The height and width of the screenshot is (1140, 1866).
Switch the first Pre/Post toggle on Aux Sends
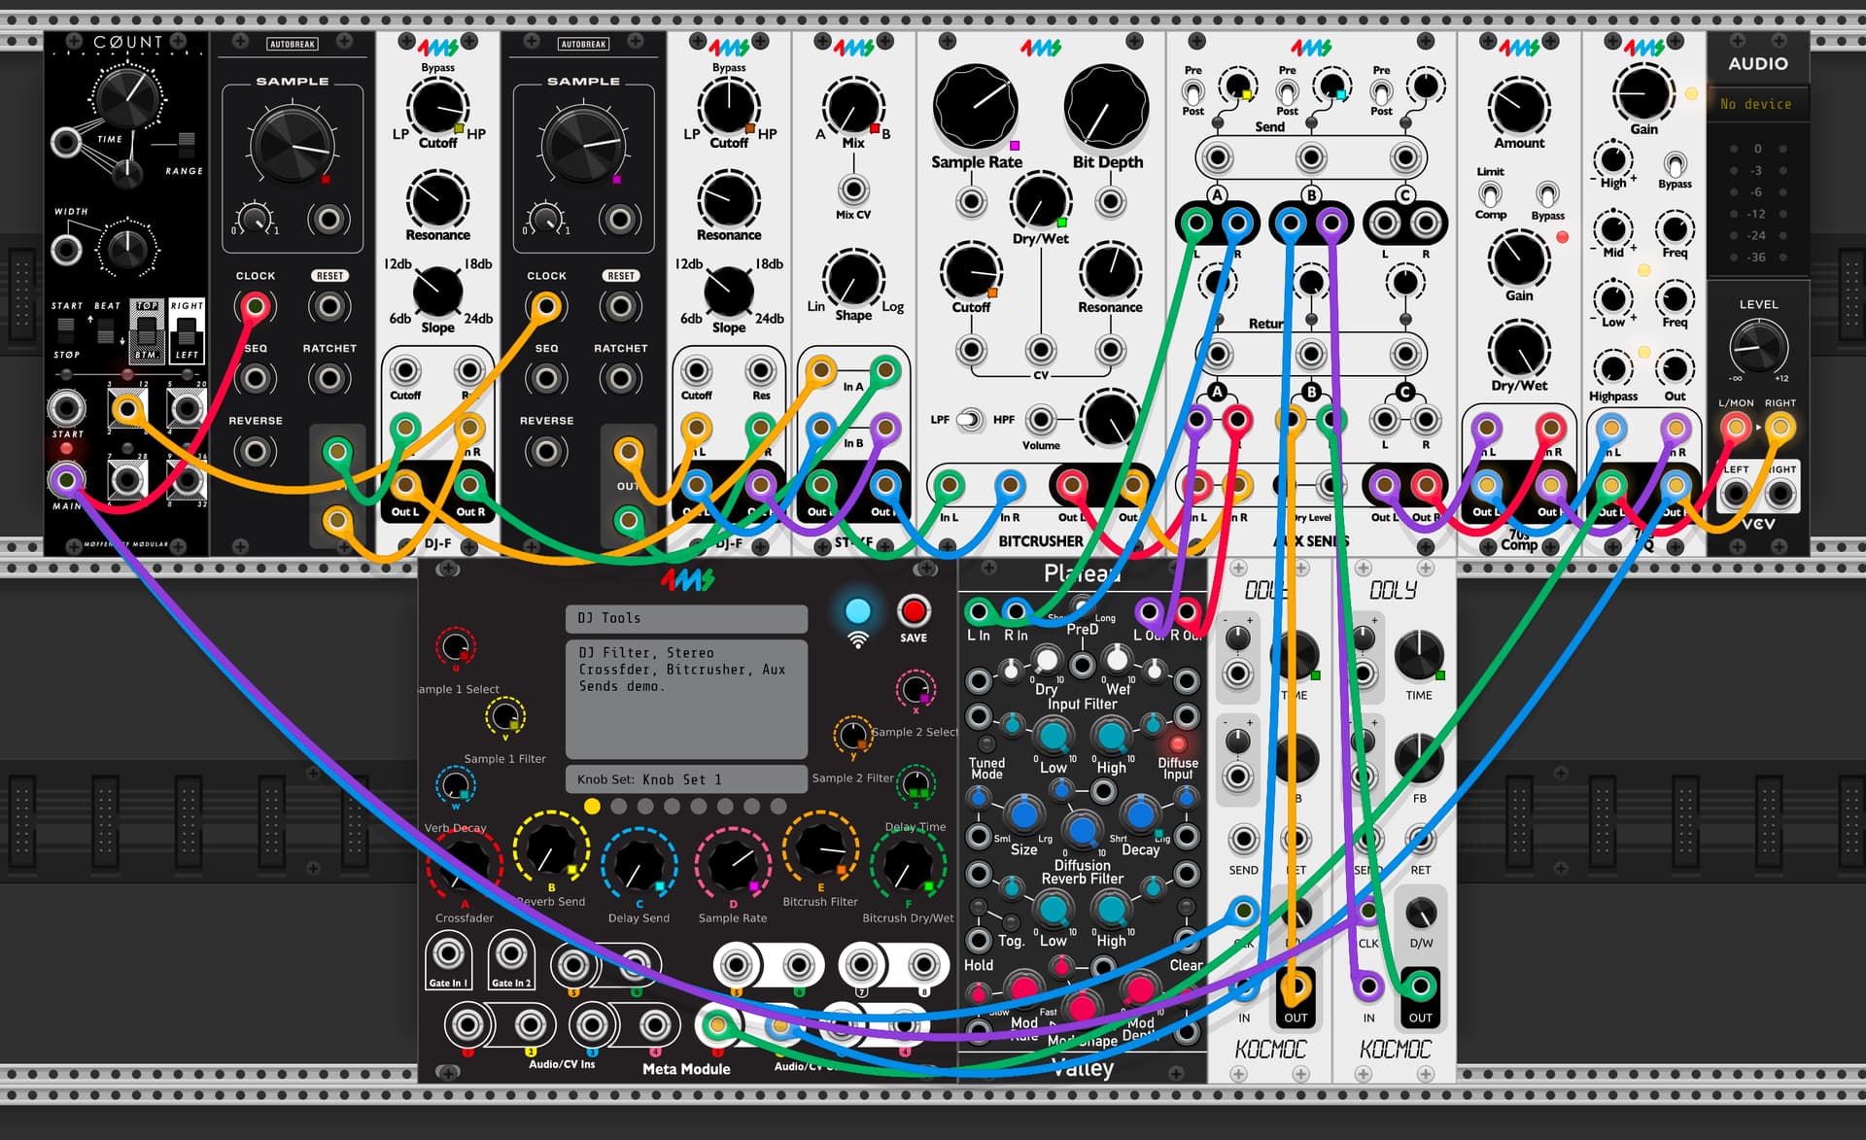click(1192, 91)
